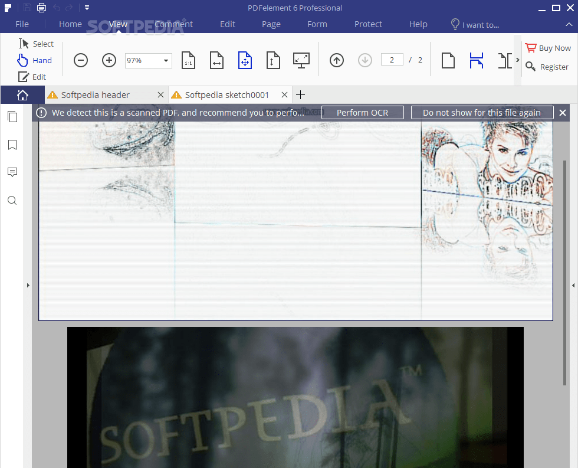Expand the left side panel
Viewport: 578px width, 468px height.
[28, 285]
